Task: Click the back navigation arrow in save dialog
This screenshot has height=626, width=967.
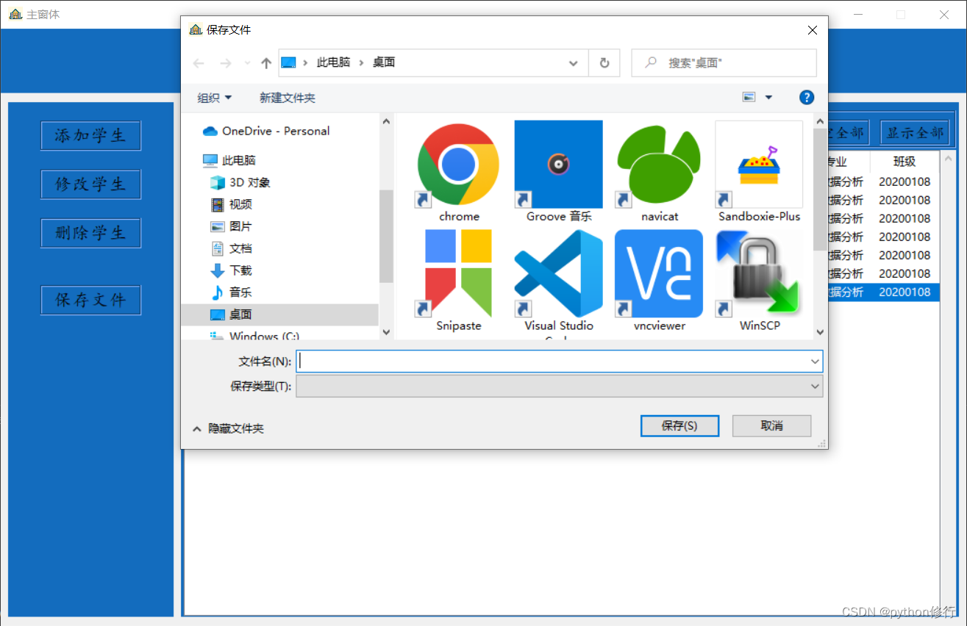Action: point(199,63)
